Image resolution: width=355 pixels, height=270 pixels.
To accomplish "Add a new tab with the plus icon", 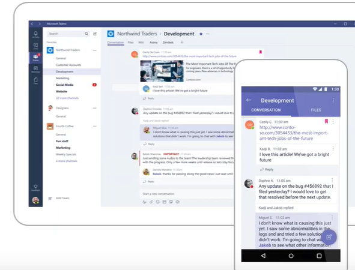I will click(x=181, y=42).
